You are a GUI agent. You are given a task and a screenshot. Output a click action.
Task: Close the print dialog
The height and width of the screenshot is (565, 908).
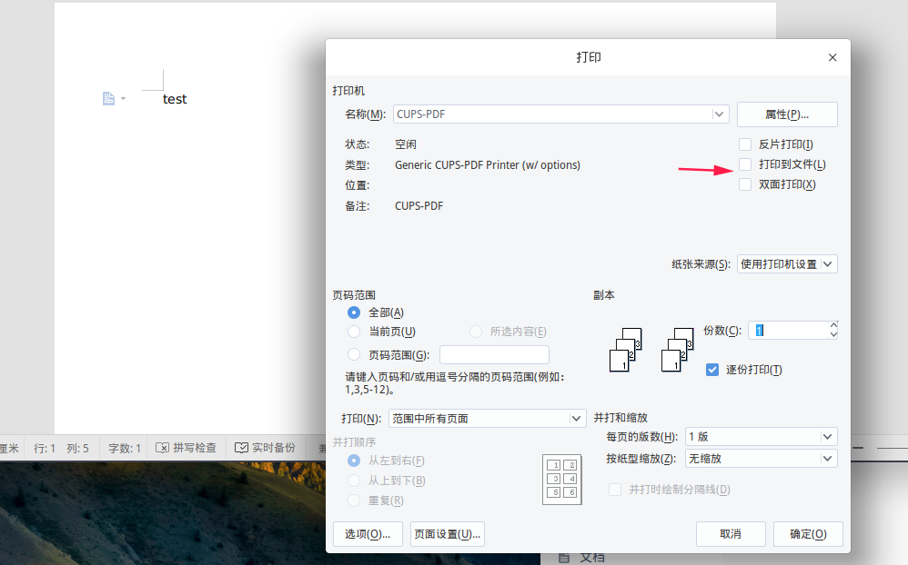[832, 57]
